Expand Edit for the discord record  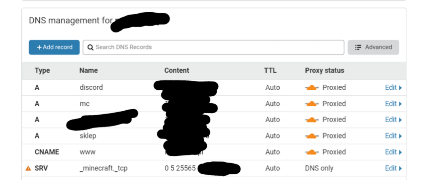393,87
